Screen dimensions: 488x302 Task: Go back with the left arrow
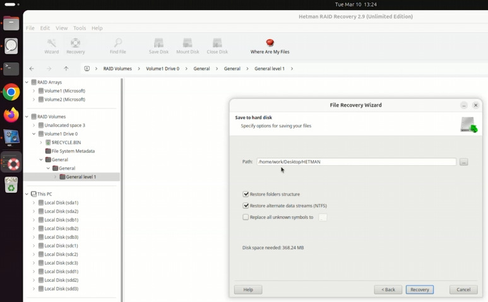[x=32, y=69]
